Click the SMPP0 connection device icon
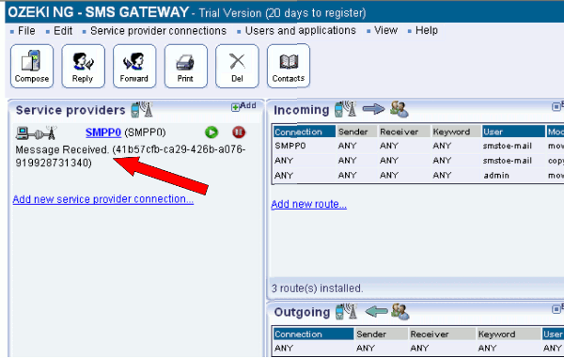Image resolution: width=564 pixels, height=358 pixels. pos(36,133)
